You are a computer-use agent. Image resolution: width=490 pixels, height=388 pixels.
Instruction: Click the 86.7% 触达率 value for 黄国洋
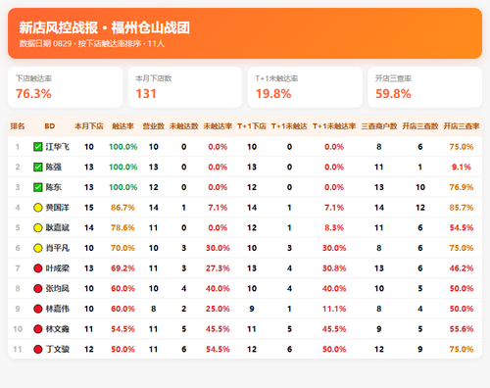tap(122, 208)
